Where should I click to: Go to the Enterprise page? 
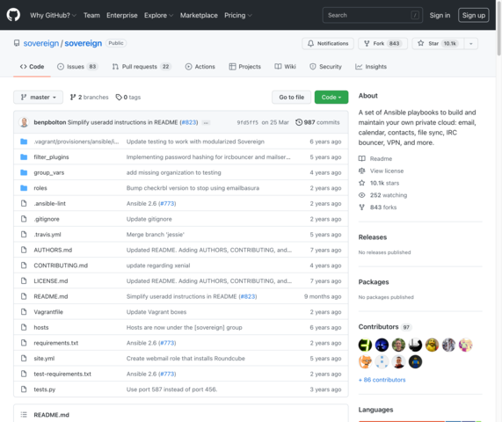pos(122,15)
